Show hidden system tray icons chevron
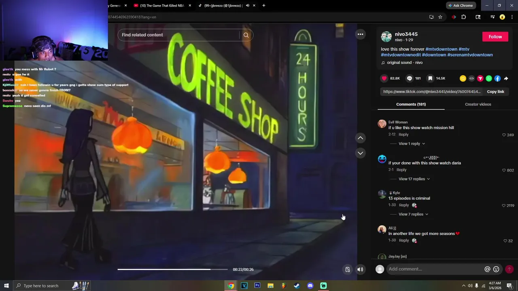The width and height of the screenshot is (518, 291). point(463,286)
